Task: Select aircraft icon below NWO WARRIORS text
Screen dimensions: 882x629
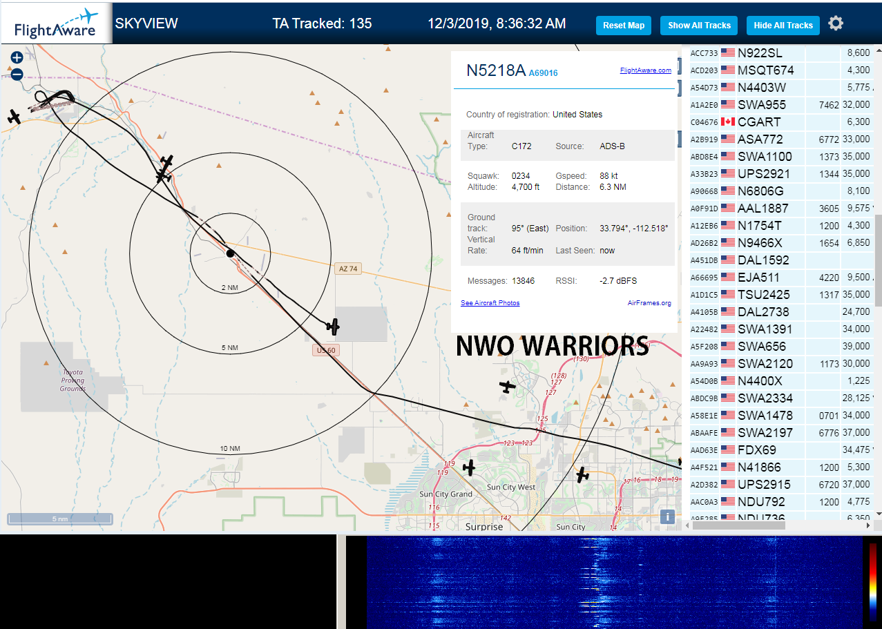Action: point(508,387)
